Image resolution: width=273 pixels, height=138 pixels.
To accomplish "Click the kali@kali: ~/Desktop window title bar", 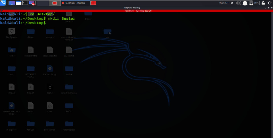I will point(132,8).
